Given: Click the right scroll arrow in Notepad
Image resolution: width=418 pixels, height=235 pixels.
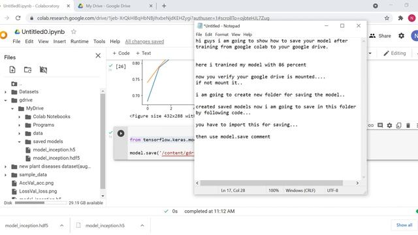Looking at the screenshot, I should coord(357,183).
